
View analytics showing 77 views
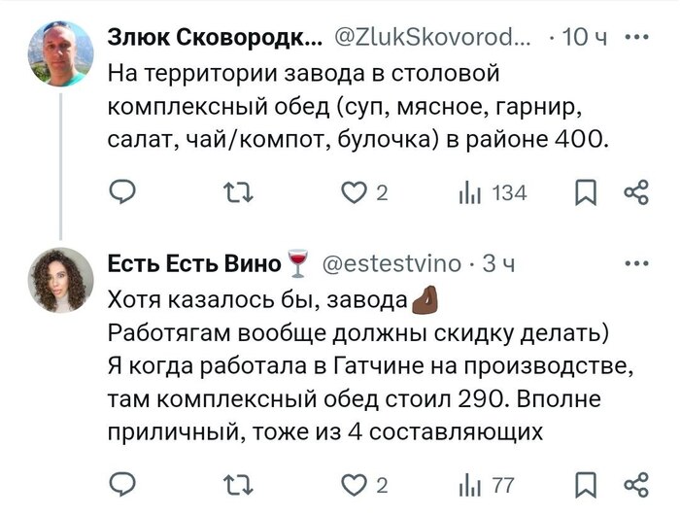471,483
